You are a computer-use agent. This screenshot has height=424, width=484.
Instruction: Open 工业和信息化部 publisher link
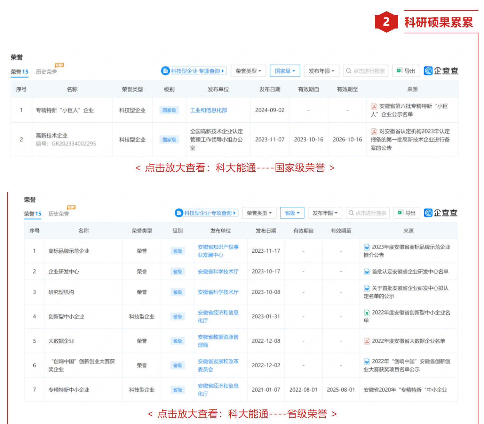pyautogui.click(x=208, y=110)
